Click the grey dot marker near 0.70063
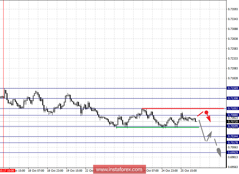Image resolution: width=239 pixels, height=174 pixels. pos(218,149)
